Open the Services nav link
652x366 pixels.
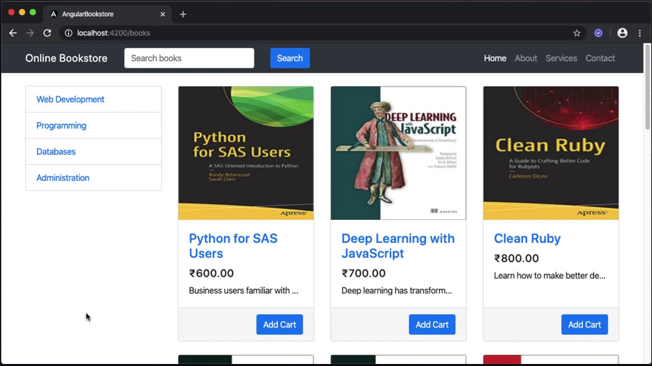click(x=561, y=58)
